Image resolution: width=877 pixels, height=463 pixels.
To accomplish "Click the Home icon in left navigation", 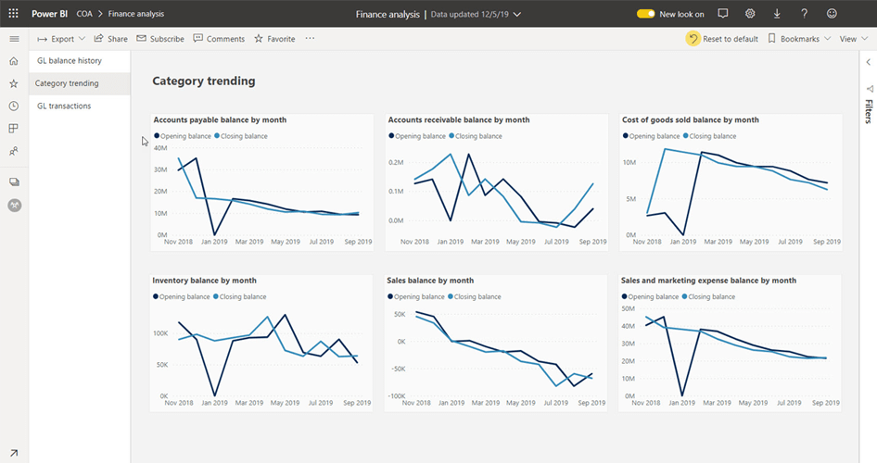I will (x=14, y=61).
